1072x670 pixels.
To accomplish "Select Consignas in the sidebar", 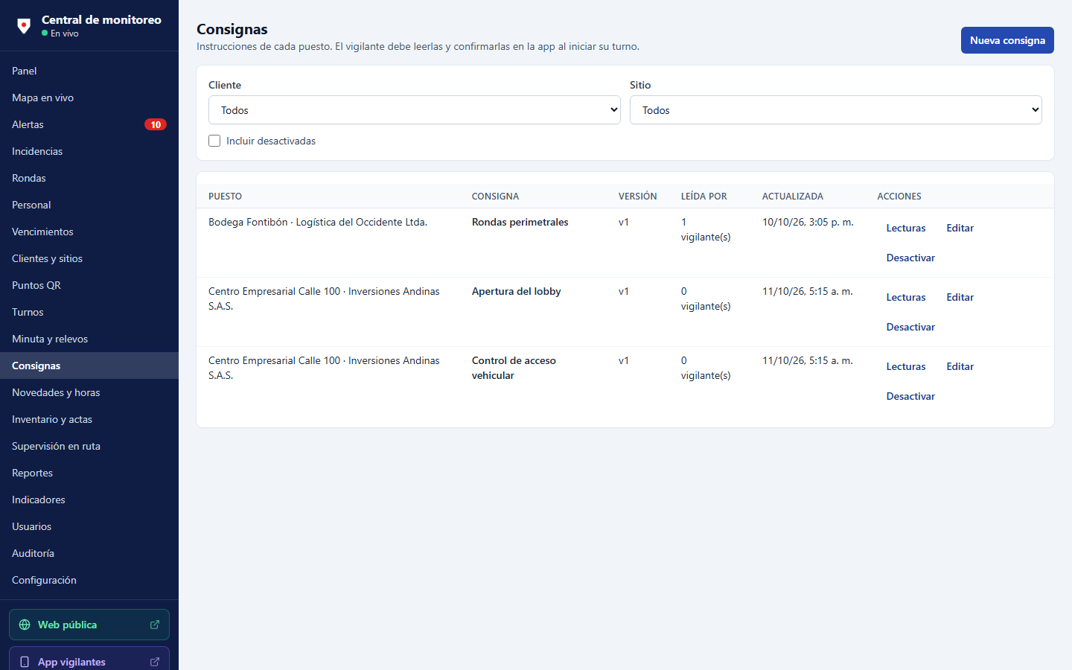I will [x=89, y=366].
